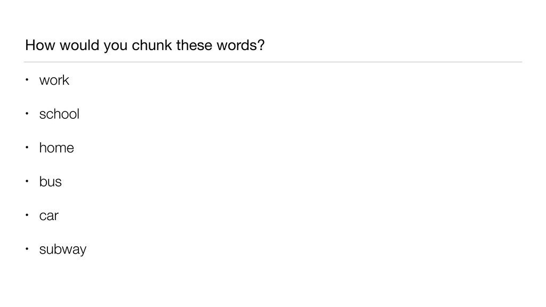The width and height of the screenshot is (546, 307).
Task: Select the word "words?" in the heading
Action: 241,46
